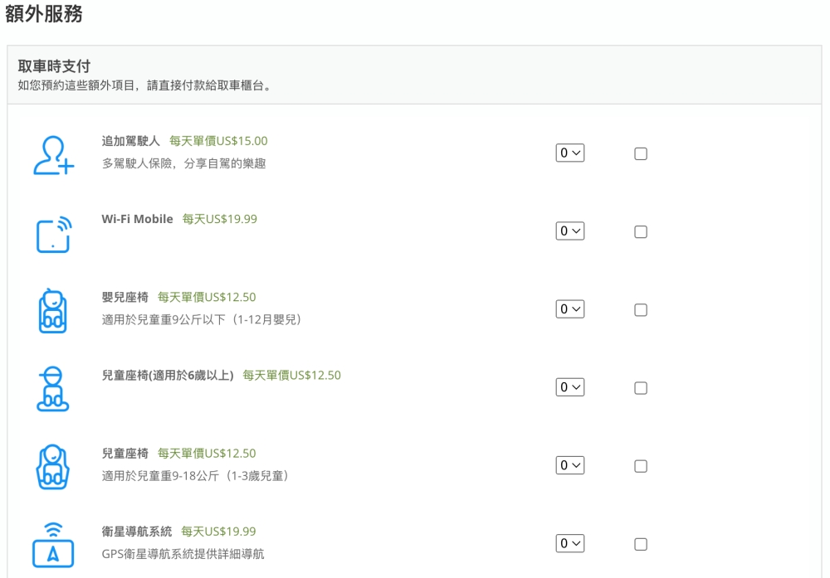Viewport: 830px width, 578px height.
Task: Click the infant seat (嬰兒座椅) icon
Action: (x=52, y=310)
